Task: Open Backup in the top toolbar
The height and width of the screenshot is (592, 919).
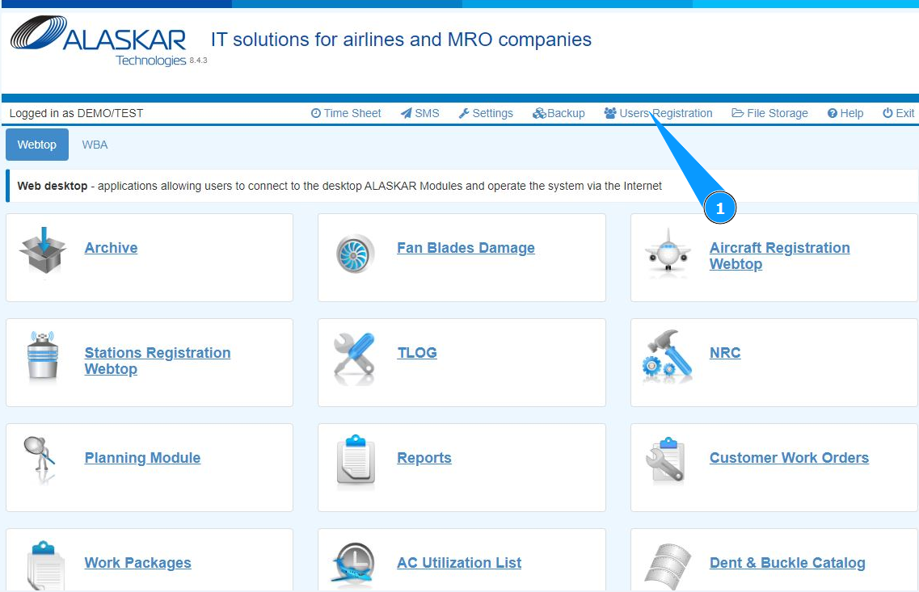Action: click(x=559, y=113)
